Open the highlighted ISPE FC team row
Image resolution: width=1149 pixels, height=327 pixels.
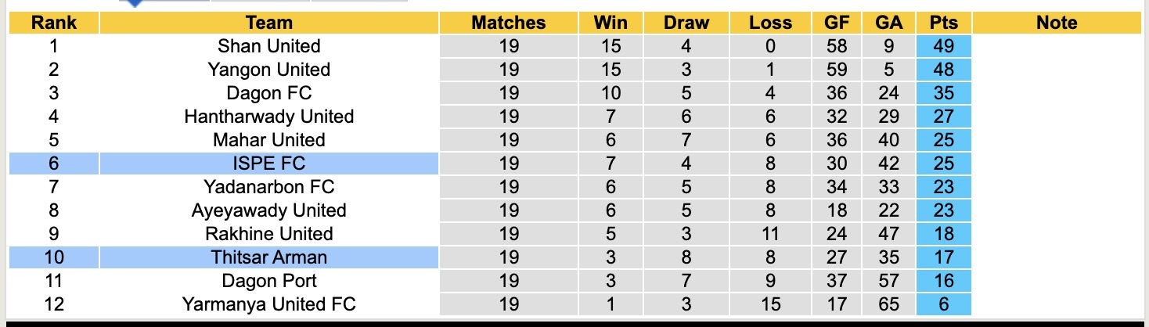click(268, 163)
